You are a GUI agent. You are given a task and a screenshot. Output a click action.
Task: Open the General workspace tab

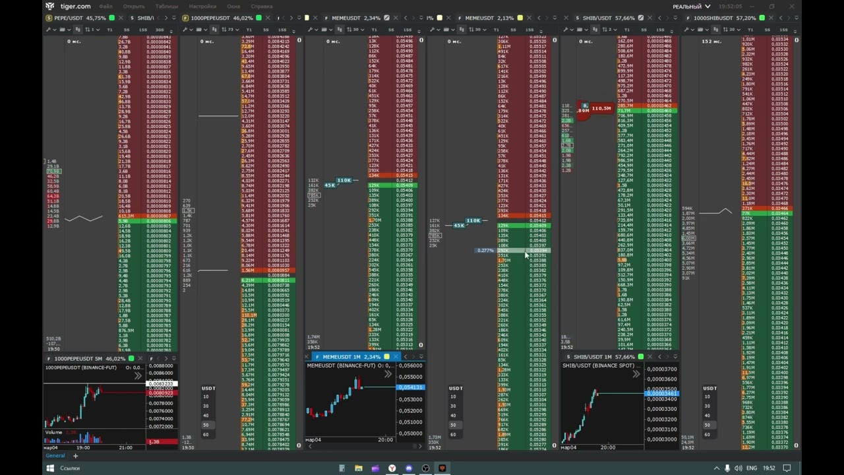pos(55,455)
